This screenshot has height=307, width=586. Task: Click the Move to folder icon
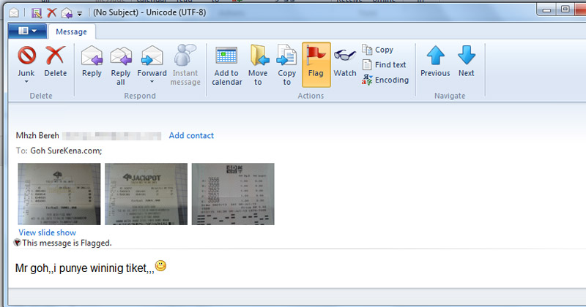click(x=258, y=56)
